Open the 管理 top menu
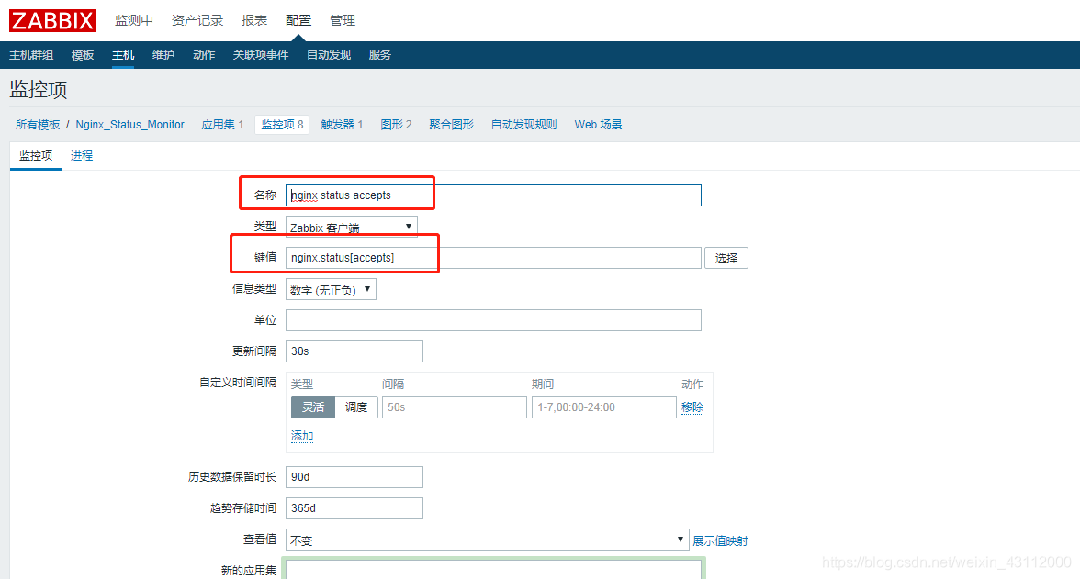The image size is (1080, 579). point(343,21)
